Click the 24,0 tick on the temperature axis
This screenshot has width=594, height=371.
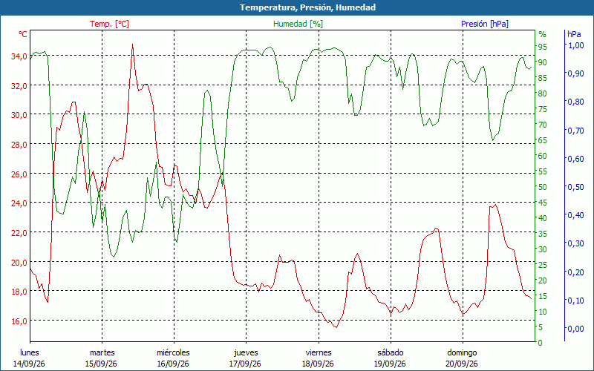pyautogui.click(x=19, y=203)
